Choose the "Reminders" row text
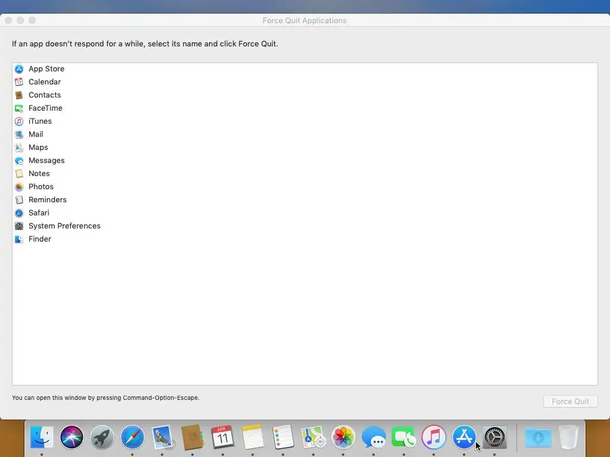 pos(48,200)
